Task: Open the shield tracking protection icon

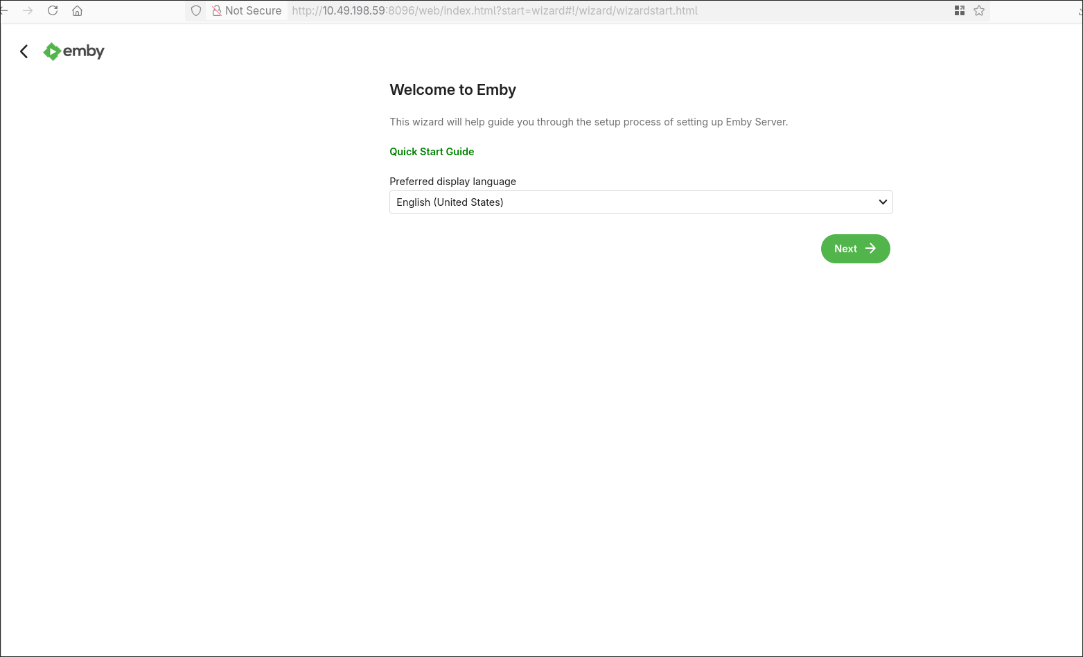Action: click(x=196, y=10)
